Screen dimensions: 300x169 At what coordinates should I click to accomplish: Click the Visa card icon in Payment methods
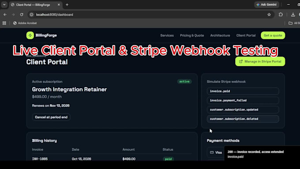click(212, 153)
